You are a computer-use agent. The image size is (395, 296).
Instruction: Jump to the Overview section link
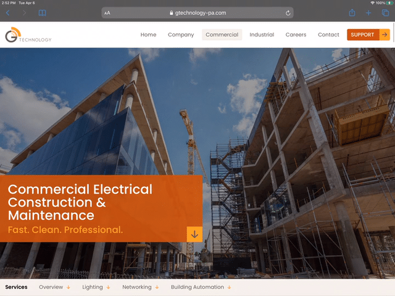[54, 287]
